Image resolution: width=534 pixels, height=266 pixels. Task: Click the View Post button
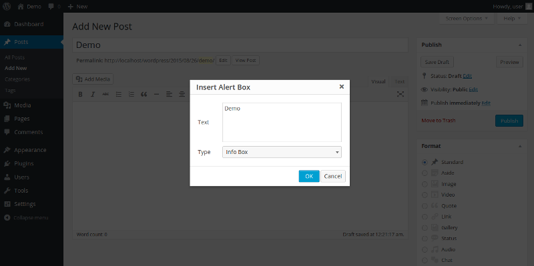pyautogui.click(x=246, y=61)
